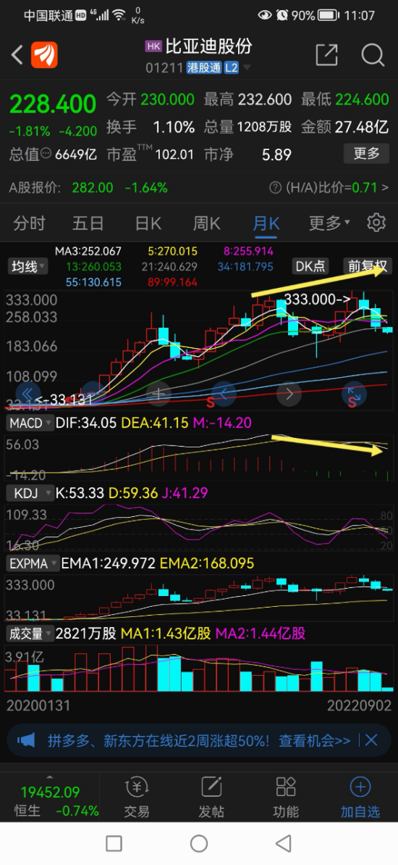Tap the back arrow icon
Viewport: 398px width, 865px height.
pos(17,55)
